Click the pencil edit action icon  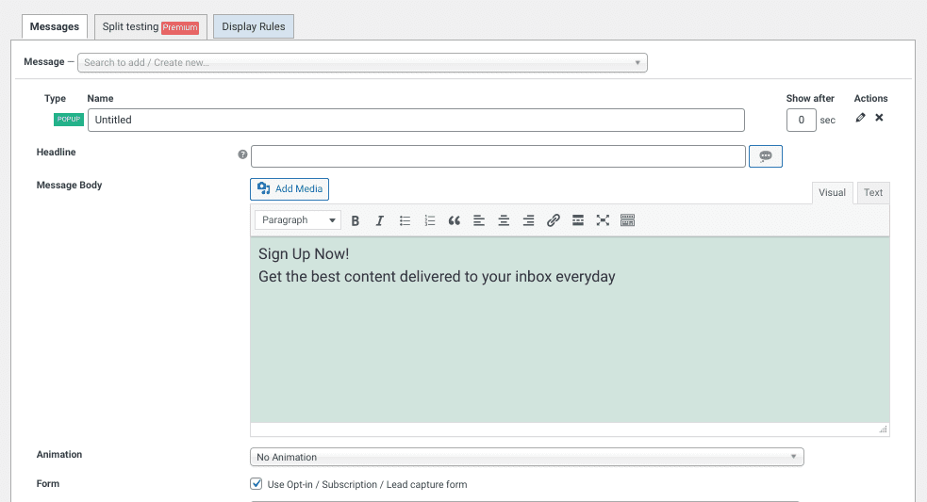[x=860, y=118]
